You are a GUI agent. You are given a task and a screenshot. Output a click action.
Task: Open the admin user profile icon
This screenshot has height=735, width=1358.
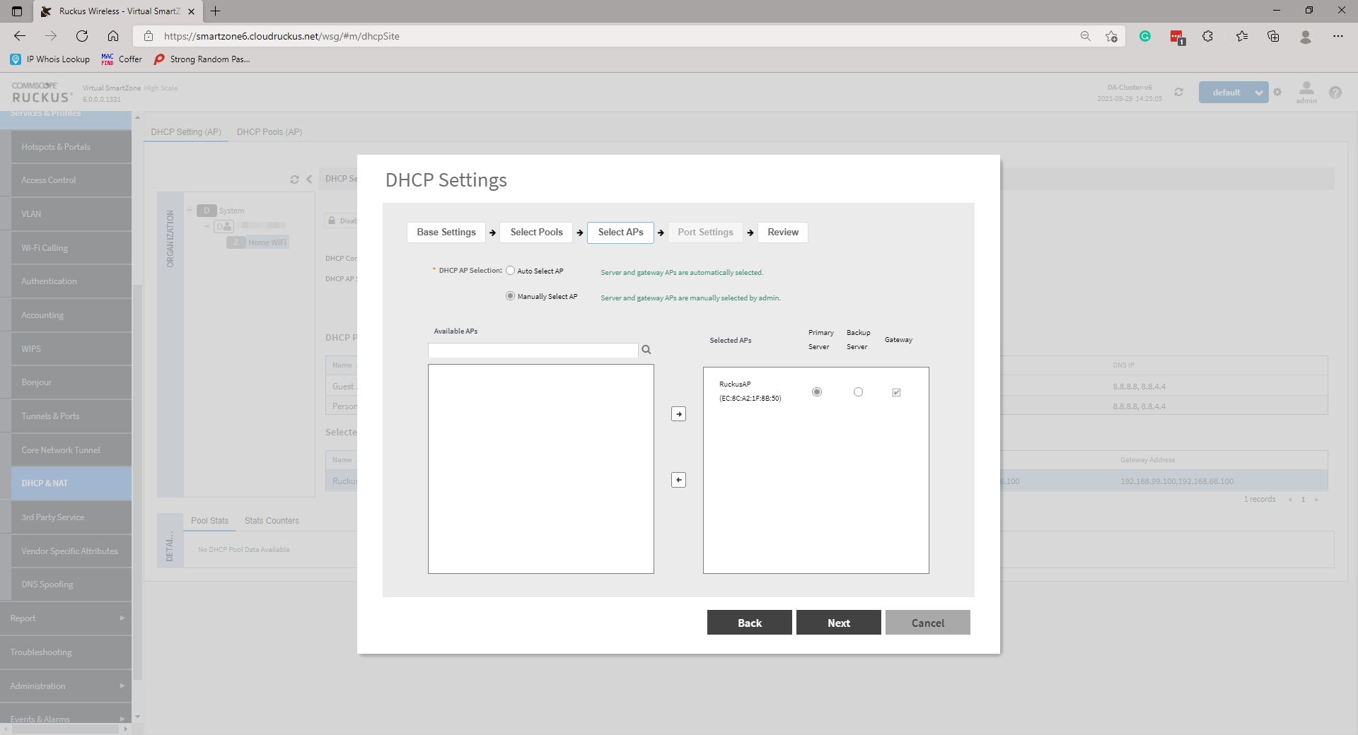[1306, 89]
